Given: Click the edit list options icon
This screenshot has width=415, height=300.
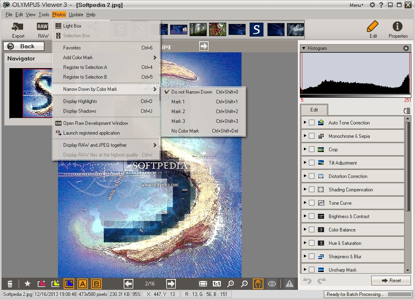Looking at the screenshot, I should (x=407, y=111).
